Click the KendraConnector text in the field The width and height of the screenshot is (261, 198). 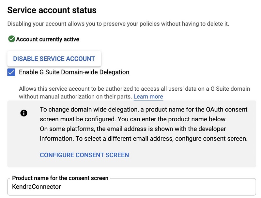(x=37, y=187)
